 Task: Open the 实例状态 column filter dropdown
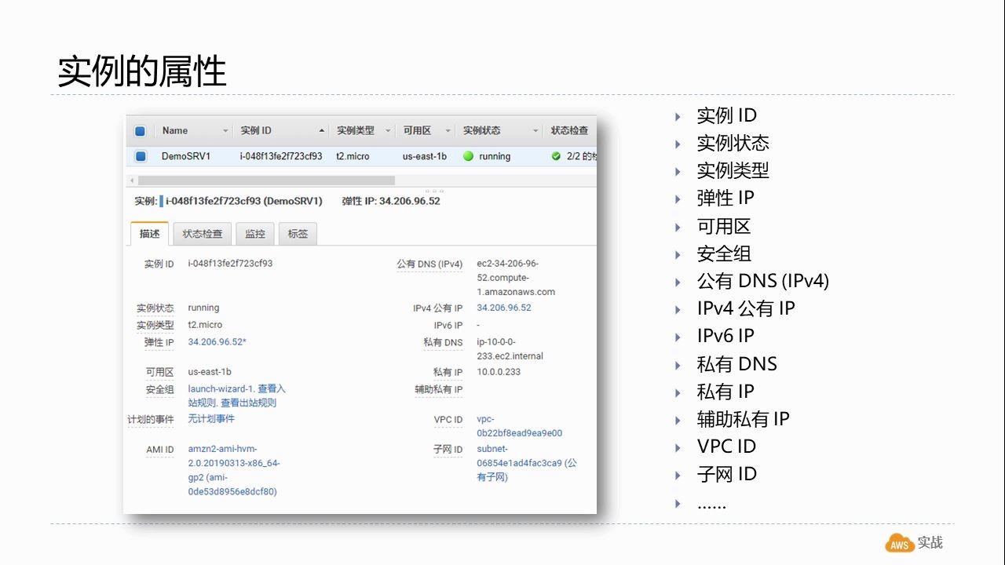(535, 129)
